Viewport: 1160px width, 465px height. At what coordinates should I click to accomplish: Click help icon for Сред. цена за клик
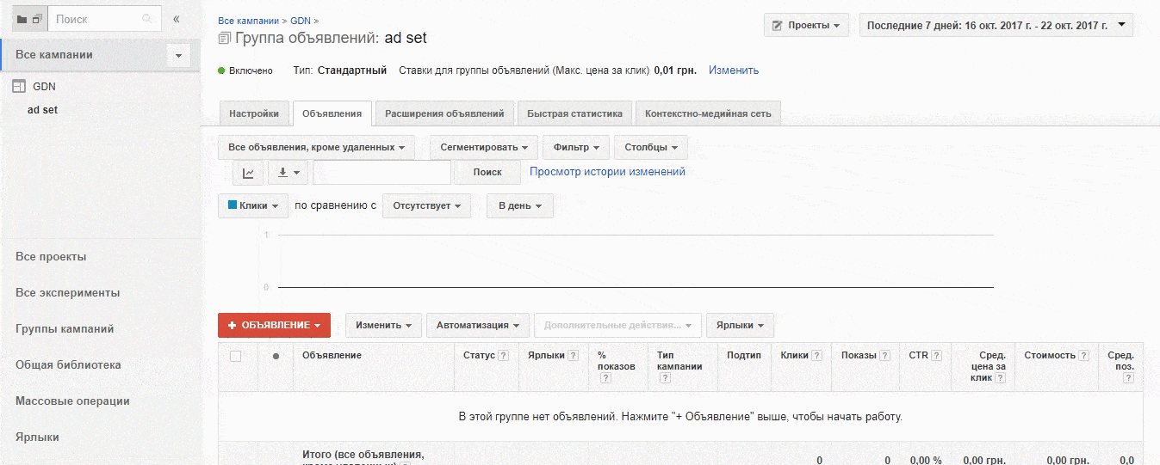tap(1001, 378)
